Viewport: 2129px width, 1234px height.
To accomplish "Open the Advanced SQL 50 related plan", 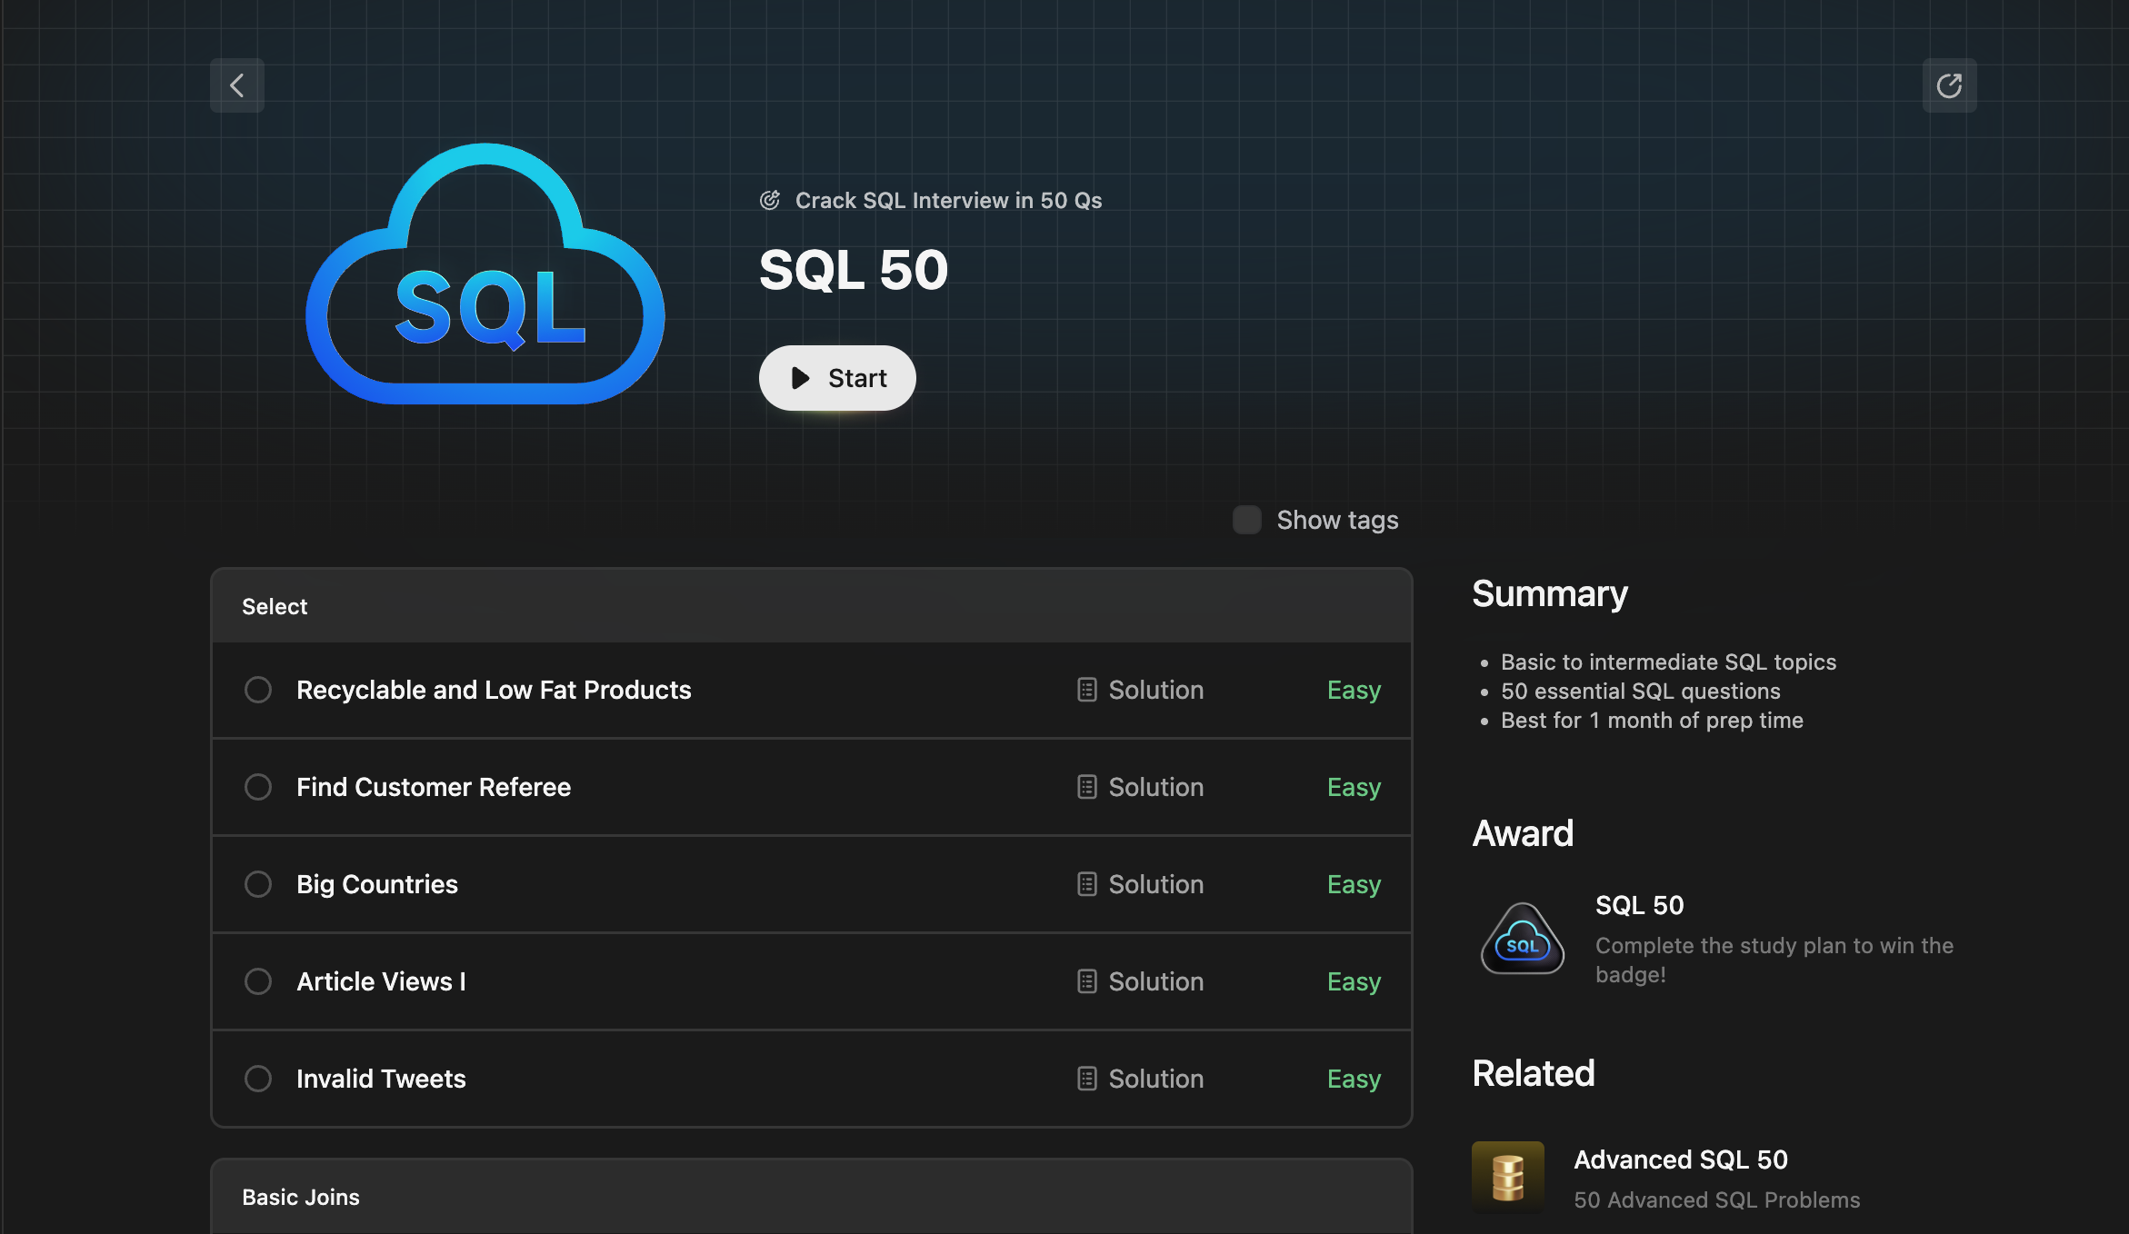I will pyautogui.click(x=1681, y=1159).
